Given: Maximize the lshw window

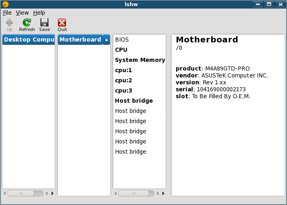Looking at the screenshot, I should 269,4.
